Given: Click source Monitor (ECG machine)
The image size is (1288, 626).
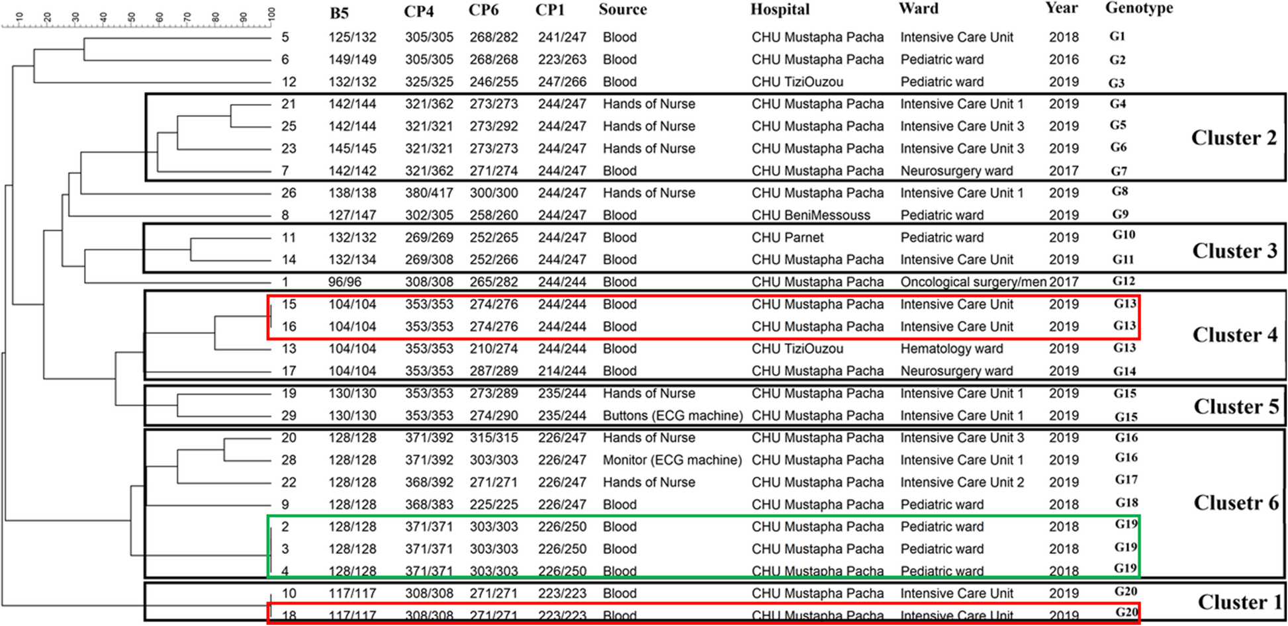Looking at the screenshot, I should point(672,461).
